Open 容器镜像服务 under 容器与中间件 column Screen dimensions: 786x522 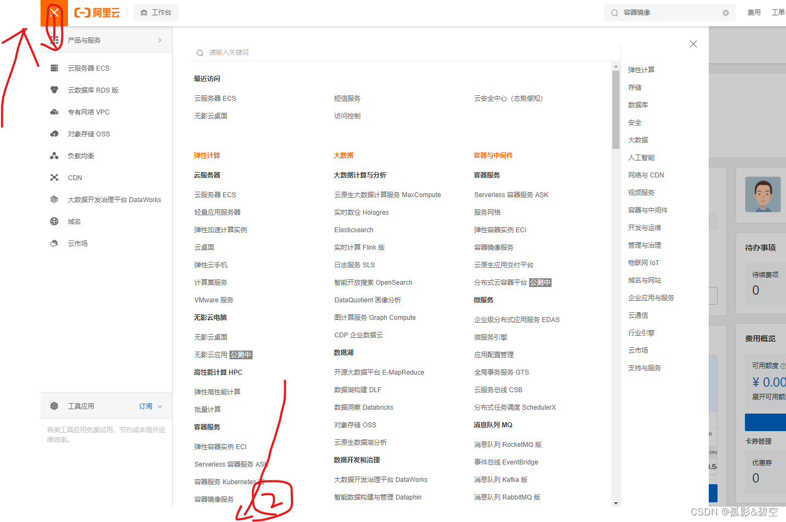click(x=494, y=248)
